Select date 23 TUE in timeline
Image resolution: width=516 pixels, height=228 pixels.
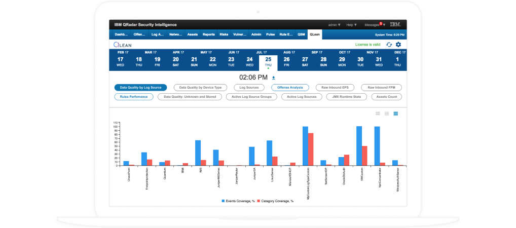pyautogui.click(x=231, y=61)
